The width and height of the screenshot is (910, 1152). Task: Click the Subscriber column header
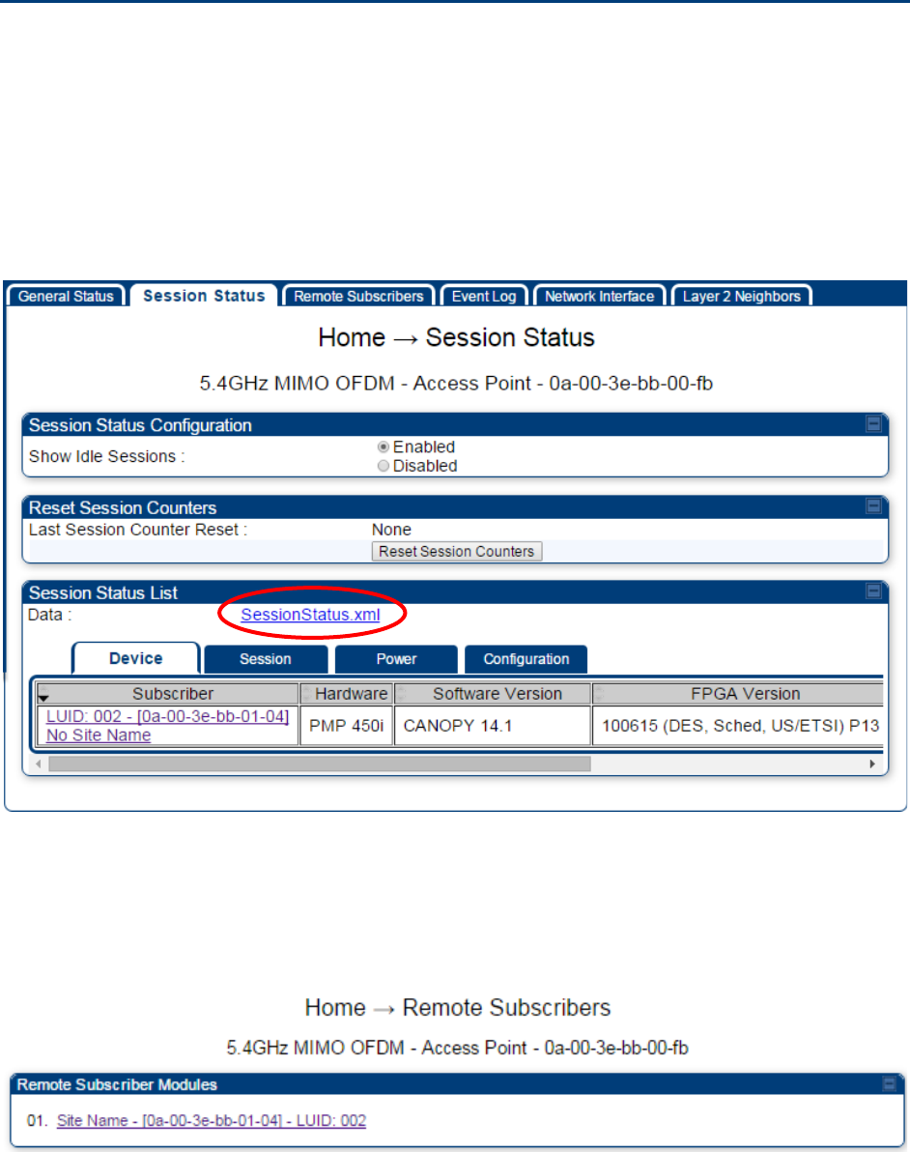click(x=168, y=694)
